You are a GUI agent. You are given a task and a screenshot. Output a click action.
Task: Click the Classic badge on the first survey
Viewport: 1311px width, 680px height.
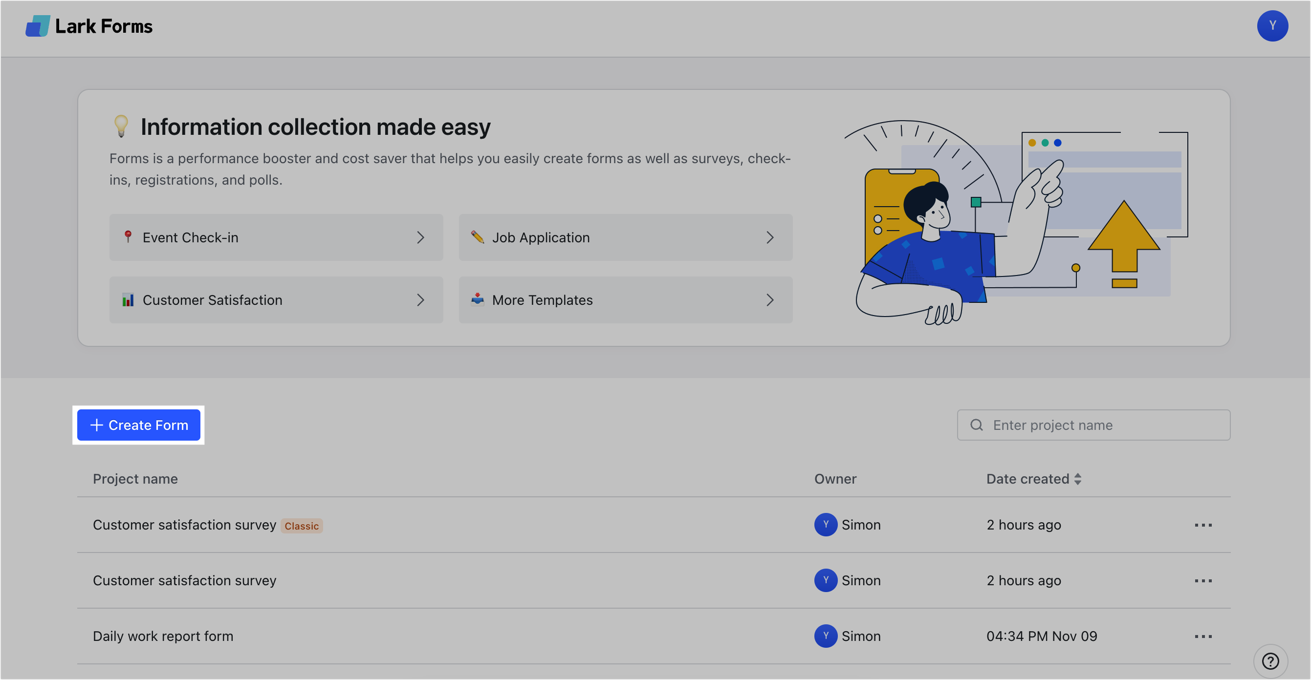tap(301, 525)
